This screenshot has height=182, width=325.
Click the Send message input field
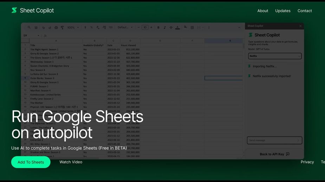pos(271,140)
